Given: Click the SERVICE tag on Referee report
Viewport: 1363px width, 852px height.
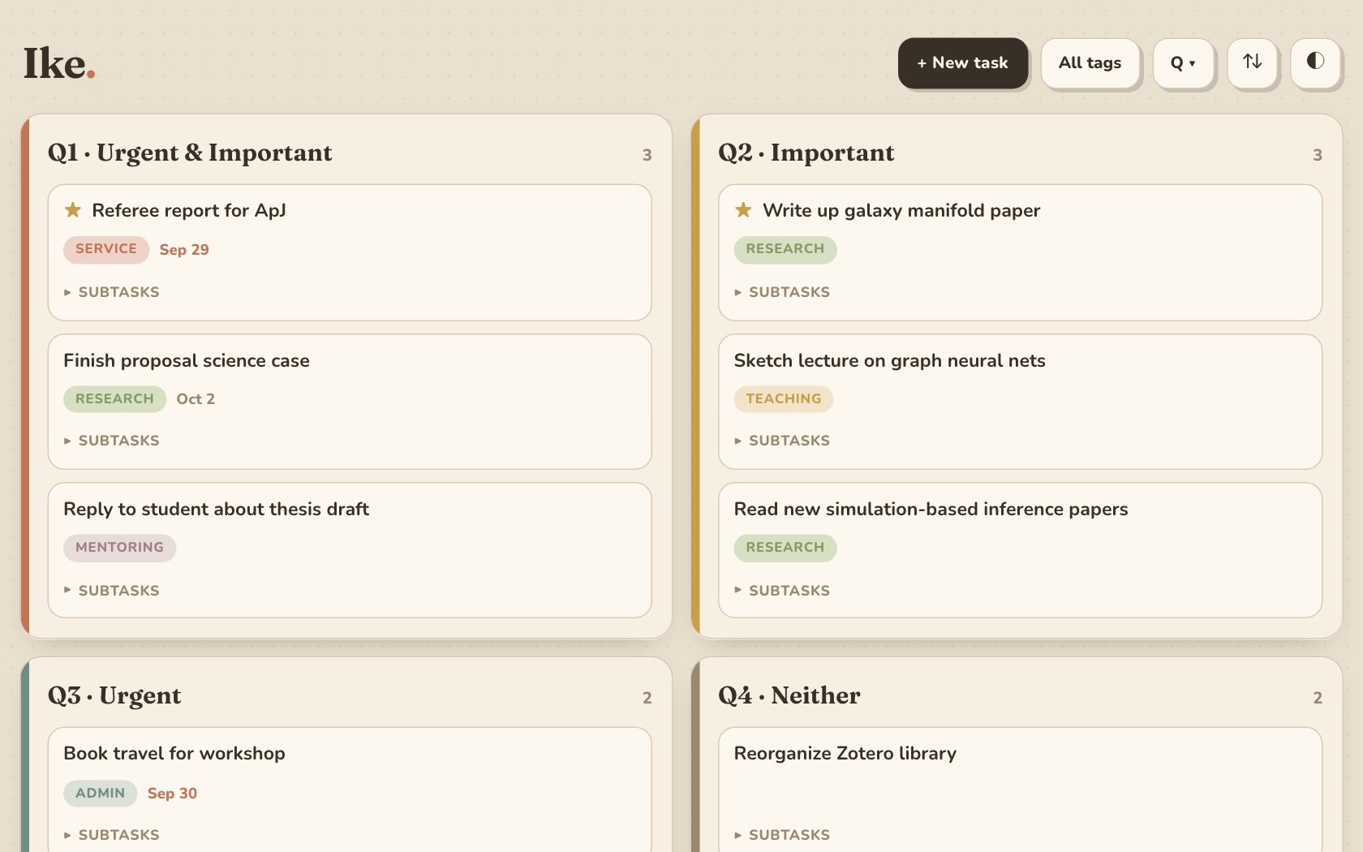Looking at the screenshot, I should pyautogui.click(x=106, y=249).
